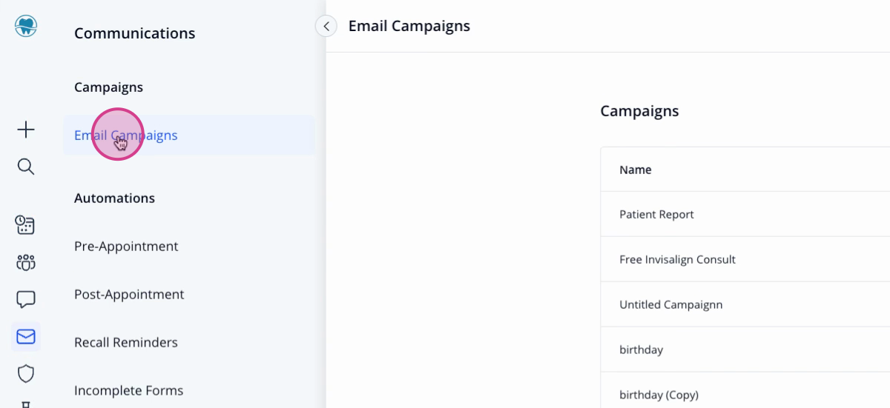The image size is (890, 408).
Task: Open Free Invisalign Consult campaign
Action: point(745,260)
